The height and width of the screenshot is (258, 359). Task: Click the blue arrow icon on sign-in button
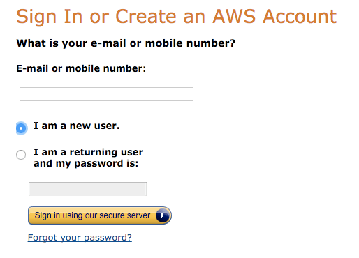pos(163,215)
